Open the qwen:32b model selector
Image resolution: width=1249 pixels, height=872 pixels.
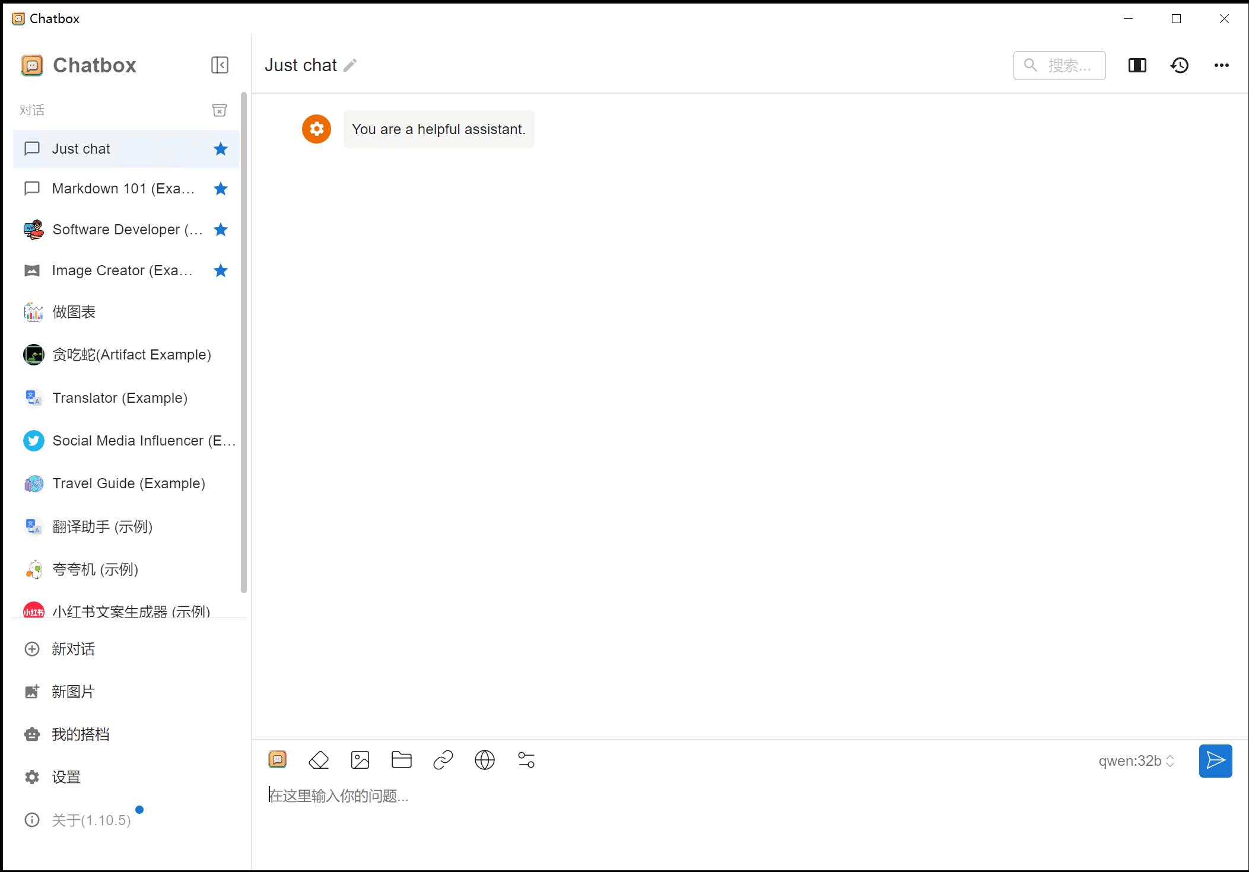pos(1135,760)
